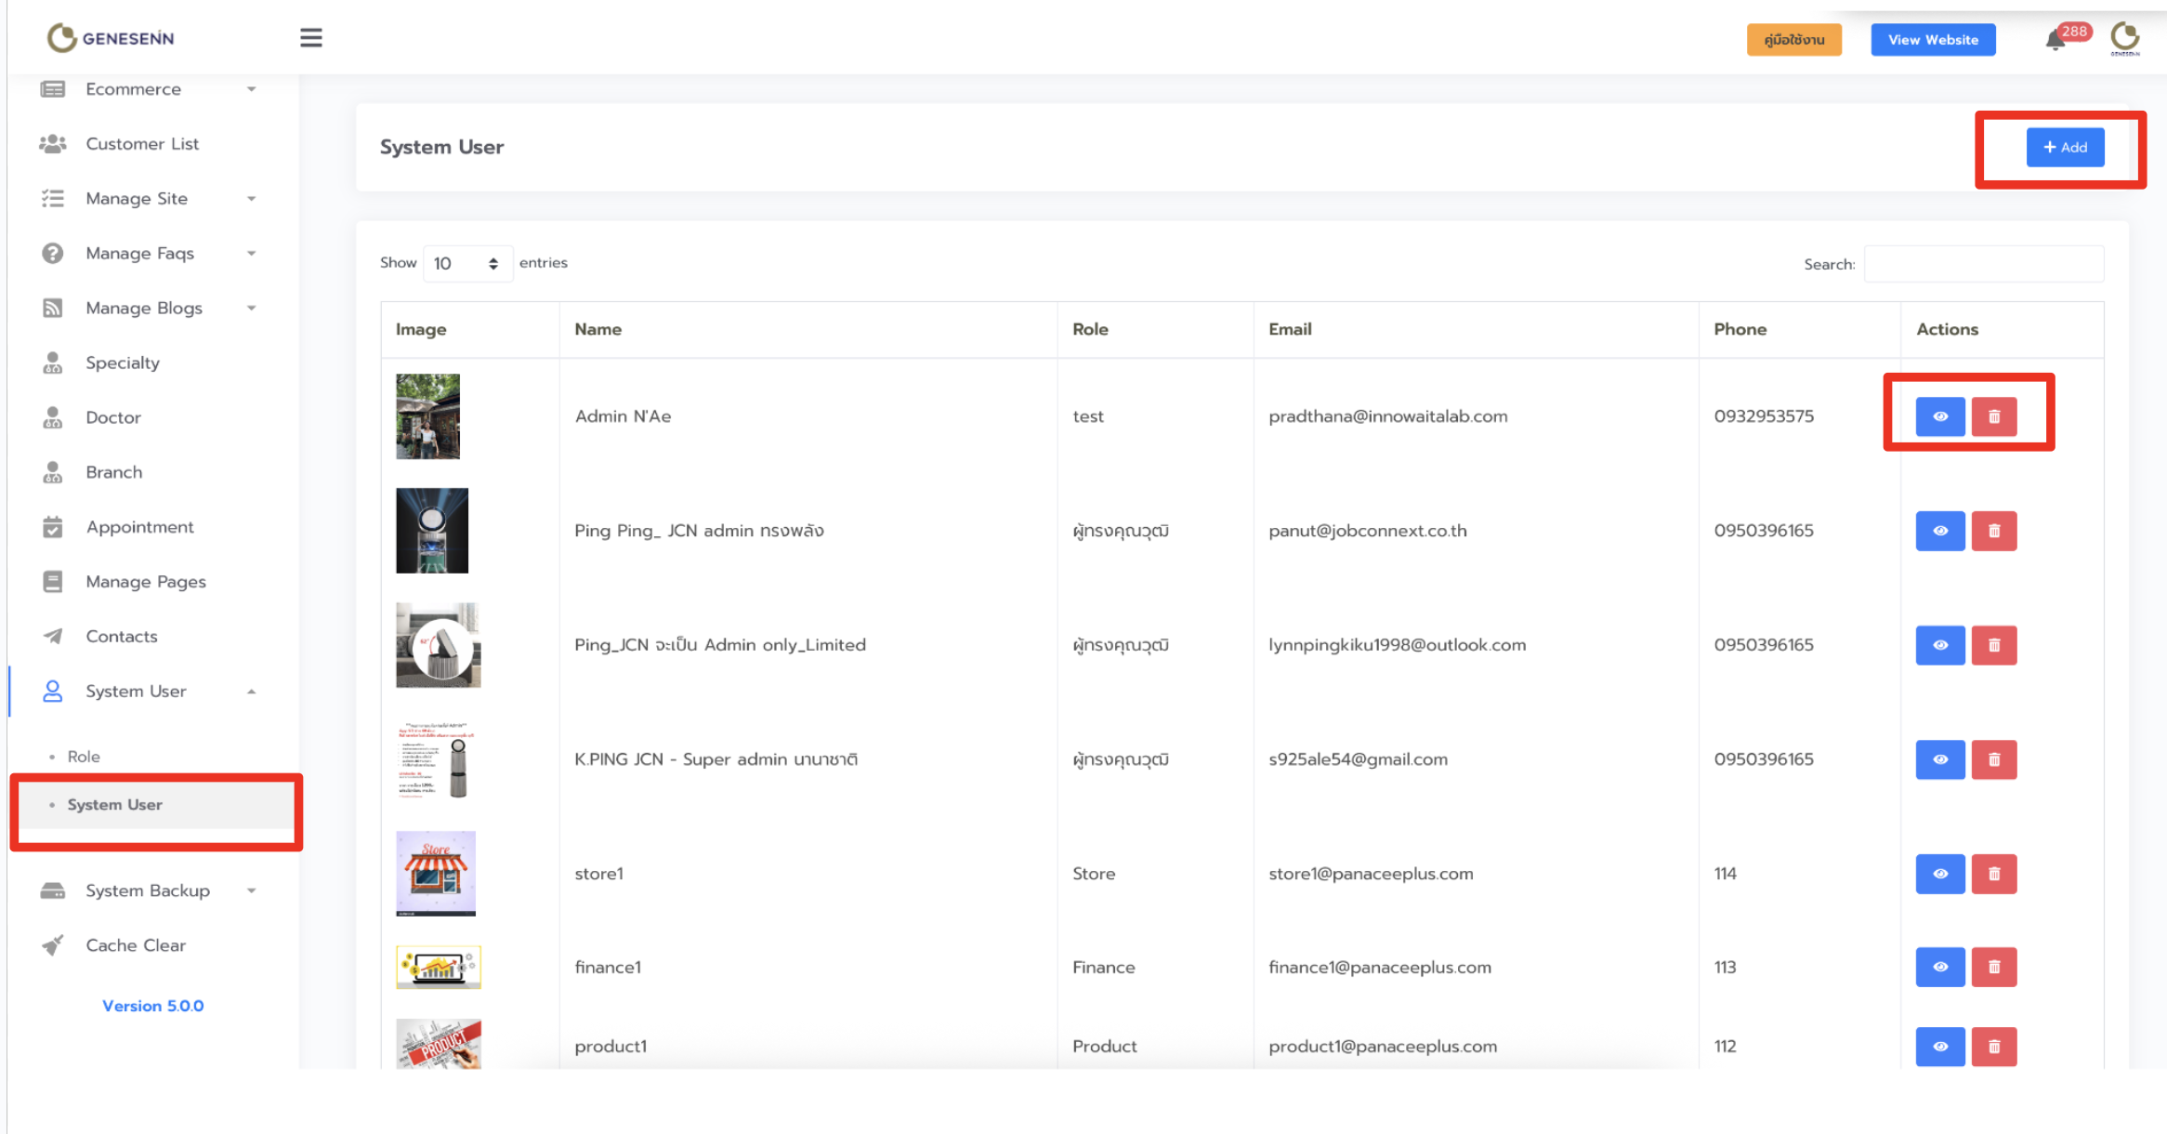Click the hamburger menu icon

(310, 38)
